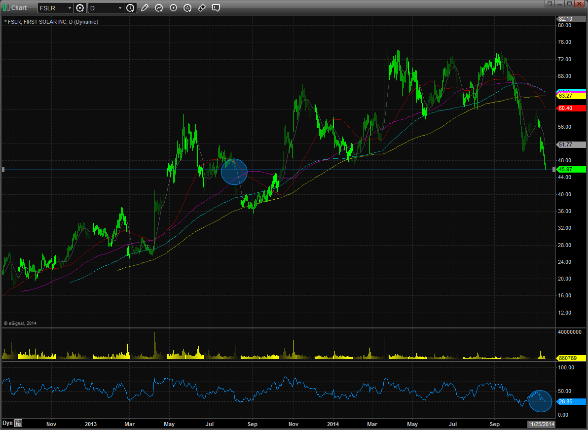
Task: Click the blue circle annotation on price chart
Action: pos(234,172)
